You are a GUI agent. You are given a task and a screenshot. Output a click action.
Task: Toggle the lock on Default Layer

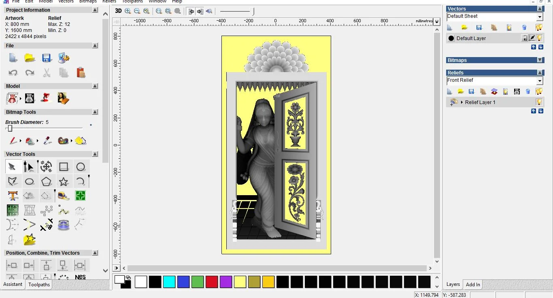[x=524, y=38]
